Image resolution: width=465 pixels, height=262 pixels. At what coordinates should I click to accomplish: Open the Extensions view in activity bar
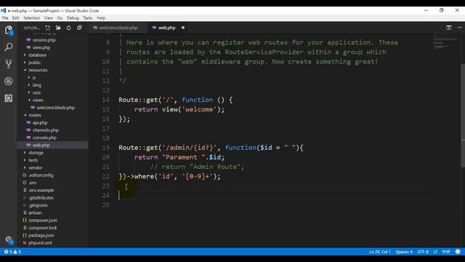point(9,98)
